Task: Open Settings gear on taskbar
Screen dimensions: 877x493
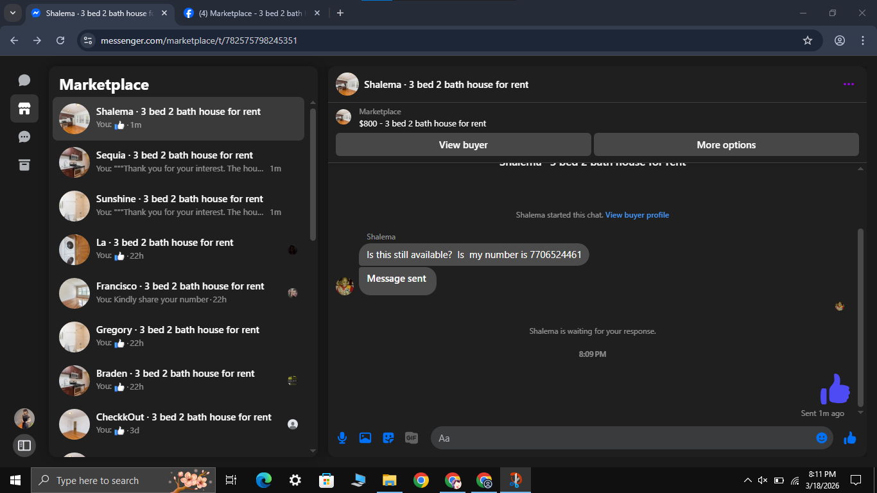Action: 295,480
